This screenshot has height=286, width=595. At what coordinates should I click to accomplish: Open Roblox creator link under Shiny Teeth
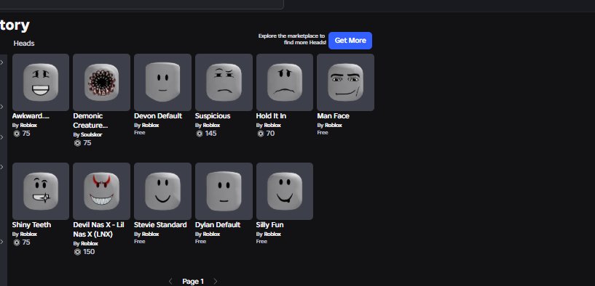point(28,234)
